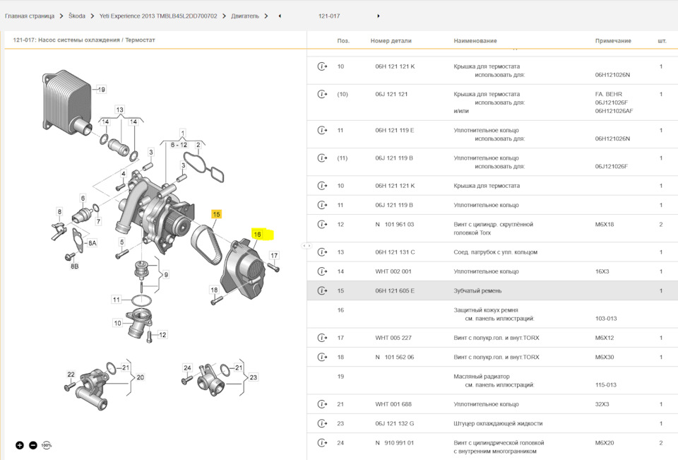Zoom in the diagram with plus icon
678x460 pixels.
pos(20,445)
